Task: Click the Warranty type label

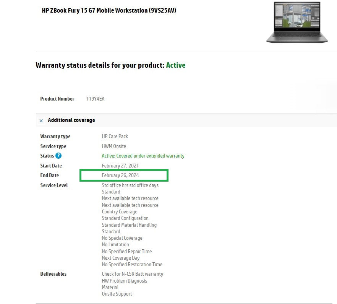Action: pyautogui.click(x=55, y=137)
